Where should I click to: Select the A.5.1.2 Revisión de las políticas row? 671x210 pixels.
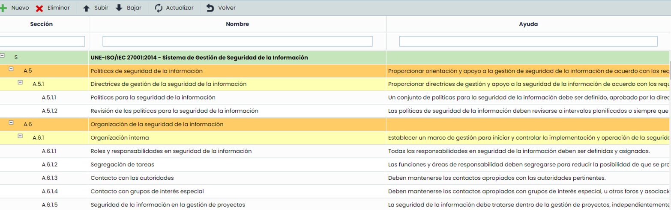[x=174, y=111]
